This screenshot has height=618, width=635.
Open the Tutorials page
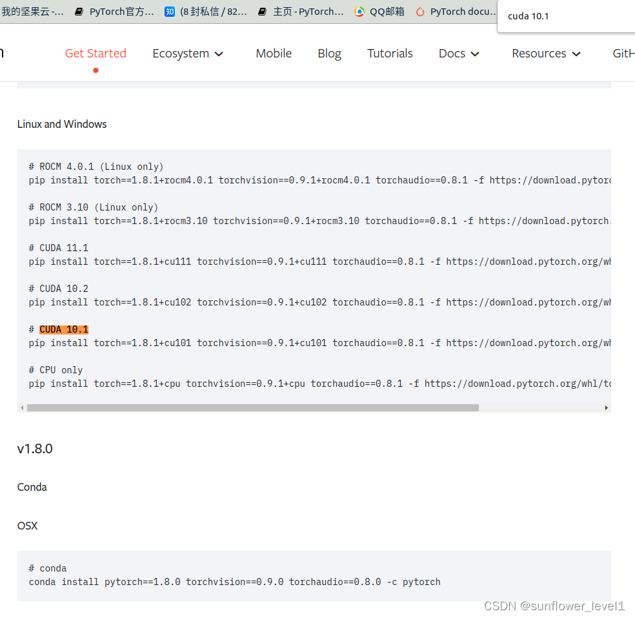pos(390,54)
